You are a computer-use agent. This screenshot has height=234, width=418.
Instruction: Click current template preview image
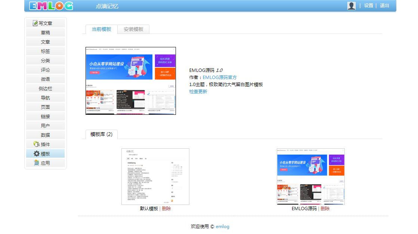click(131, 81)
